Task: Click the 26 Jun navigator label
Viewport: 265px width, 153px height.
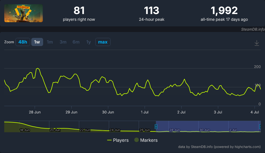Action: (x=145, y=130)
